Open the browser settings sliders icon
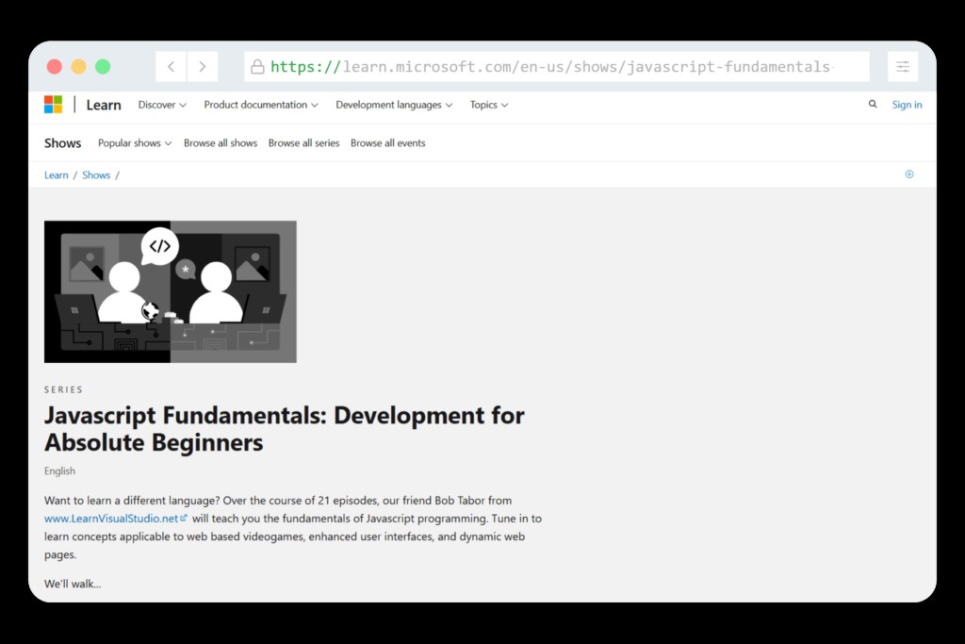 (x=903, y=67)
